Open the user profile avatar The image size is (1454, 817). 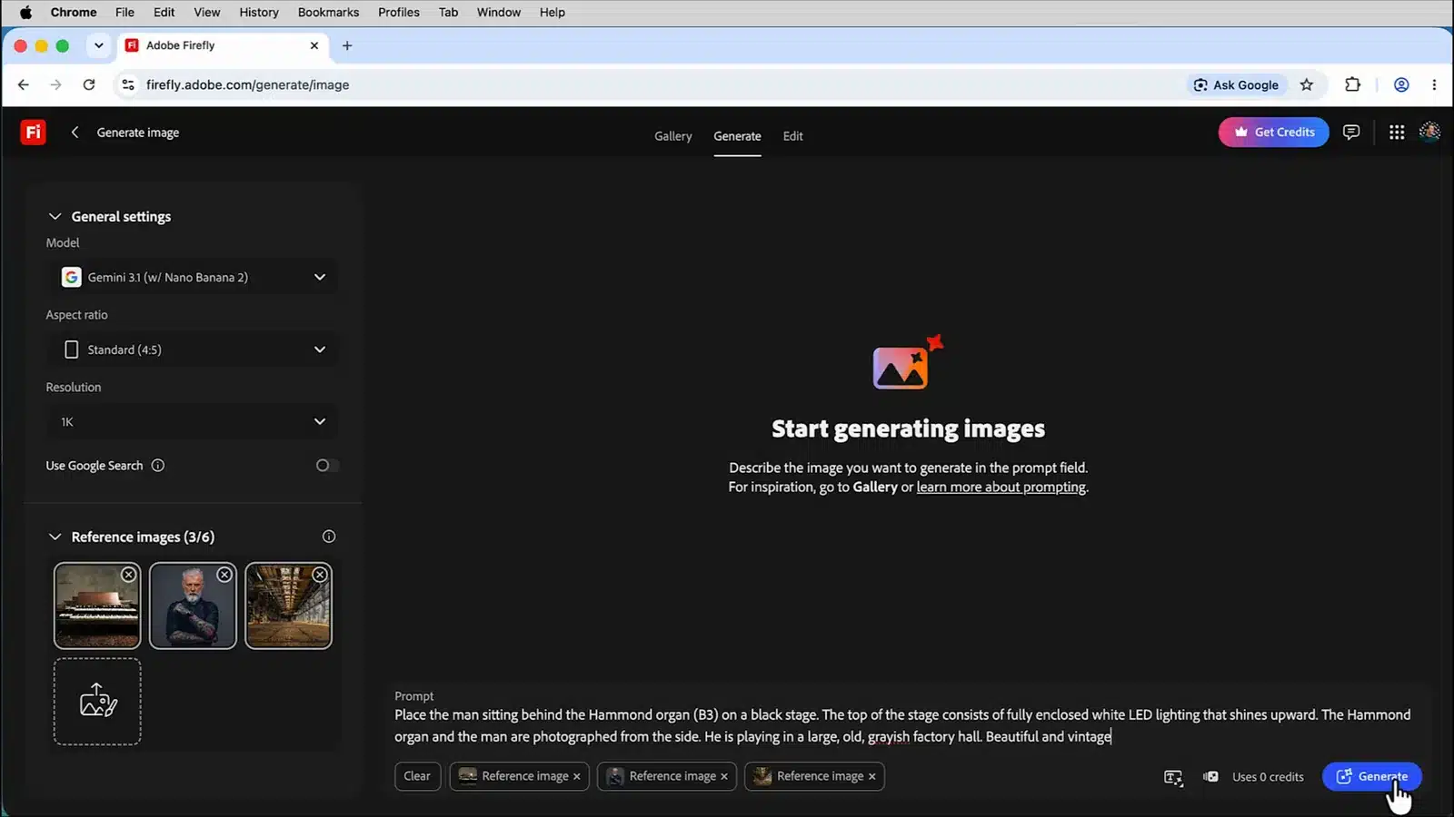click(1429, 133)
